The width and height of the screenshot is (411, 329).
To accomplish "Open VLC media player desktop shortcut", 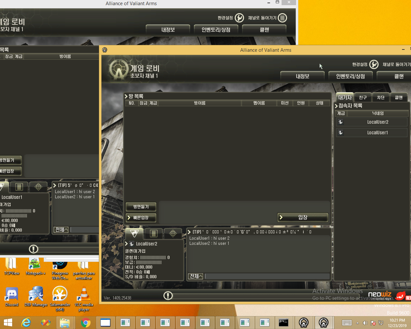I will (x=84, y=299).
